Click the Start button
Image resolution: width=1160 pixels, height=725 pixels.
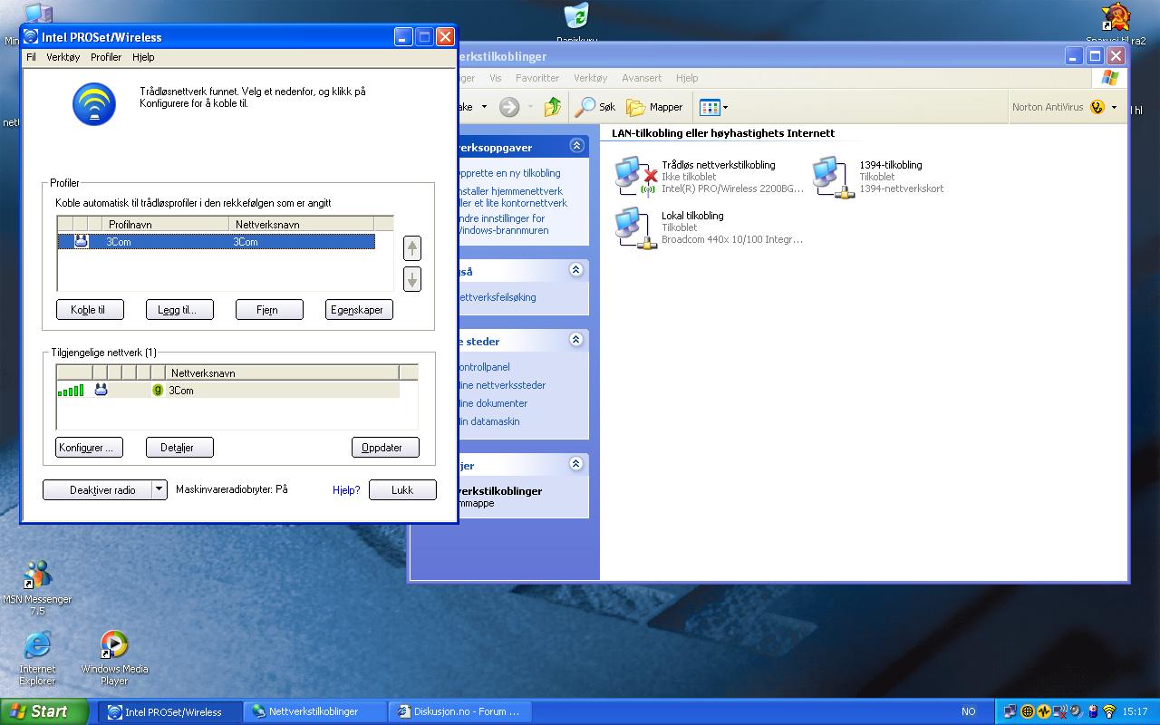(x=43, y=711)
